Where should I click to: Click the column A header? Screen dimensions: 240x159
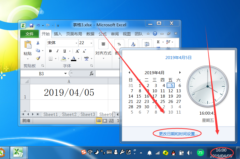[x=69, y=81]
